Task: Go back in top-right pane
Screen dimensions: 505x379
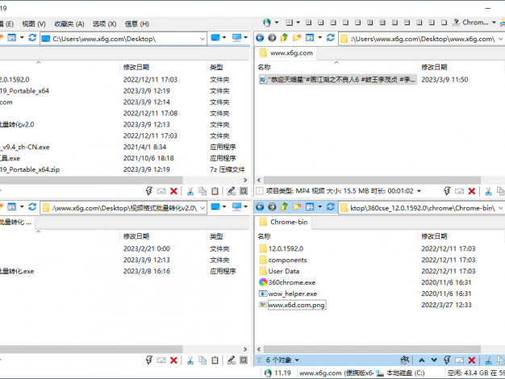Action: click(260, 38)
